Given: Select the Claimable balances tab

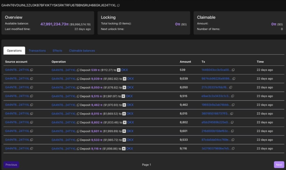Looking at the screenshot, I should pyautogui.click(x=82, y=51).
